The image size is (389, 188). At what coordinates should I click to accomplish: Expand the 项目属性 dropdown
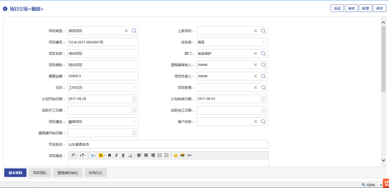coord(134,122)
